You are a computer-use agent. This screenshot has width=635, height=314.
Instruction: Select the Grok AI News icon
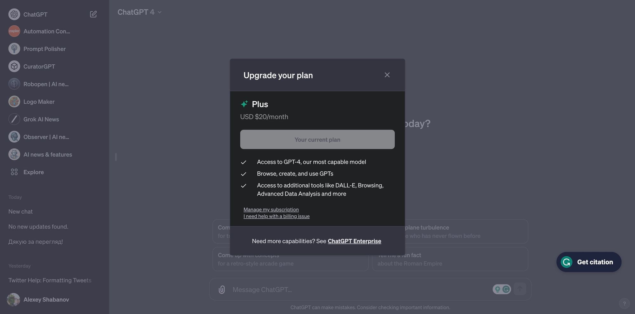tap(14, 119)
